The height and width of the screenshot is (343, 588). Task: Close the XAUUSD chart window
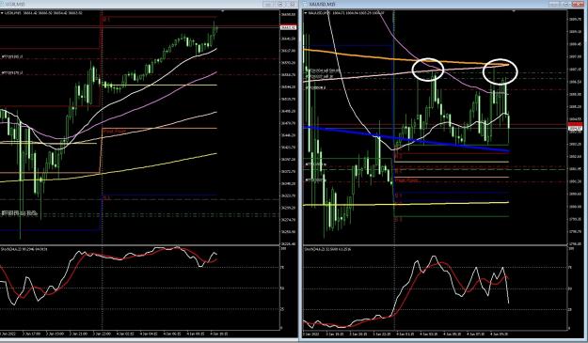pyautogui.click(x=578, y=4)
